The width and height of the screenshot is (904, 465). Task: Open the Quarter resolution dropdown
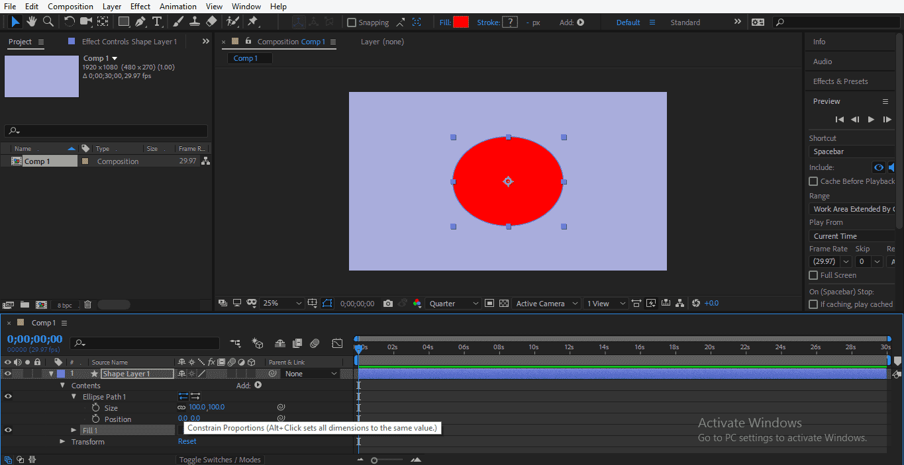click(454, 303)
